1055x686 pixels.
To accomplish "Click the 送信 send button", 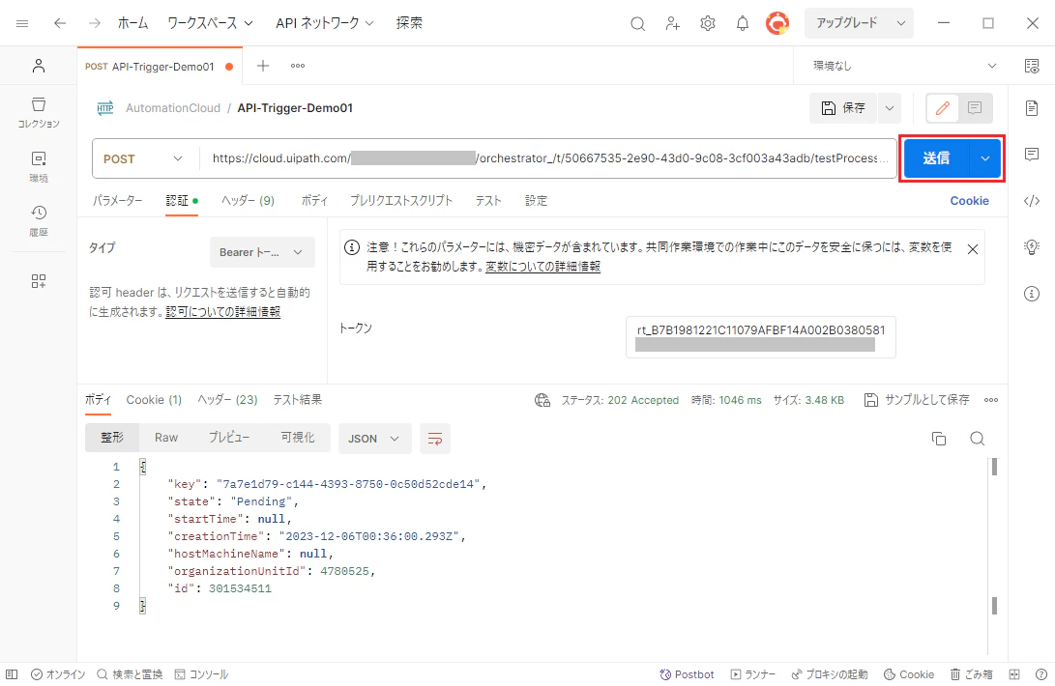I will 936,158.
